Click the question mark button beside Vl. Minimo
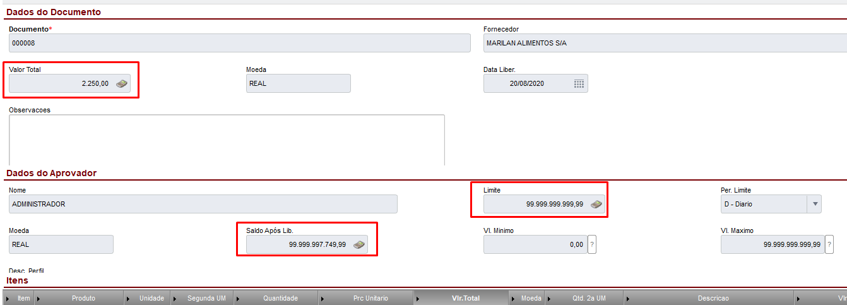Image resolution: width=847 pixels, height=305 pixels. [x=591, y=244]
